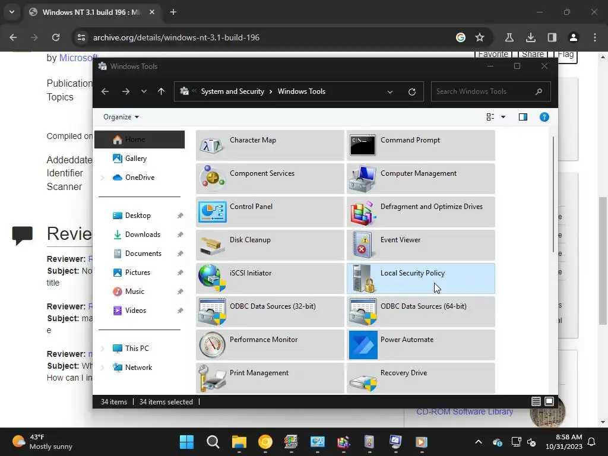Screen dimensions: 608x456
Task: Open Chrome tab search dropdown
Action: [12, 12]
